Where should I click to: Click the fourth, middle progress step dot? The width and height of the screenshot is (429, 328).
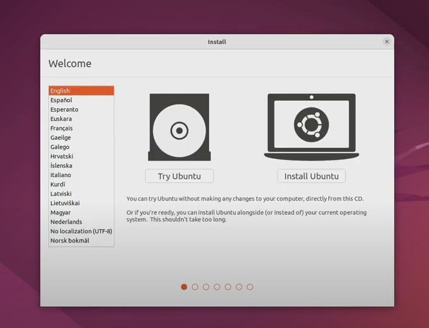[x=217, y=287]
